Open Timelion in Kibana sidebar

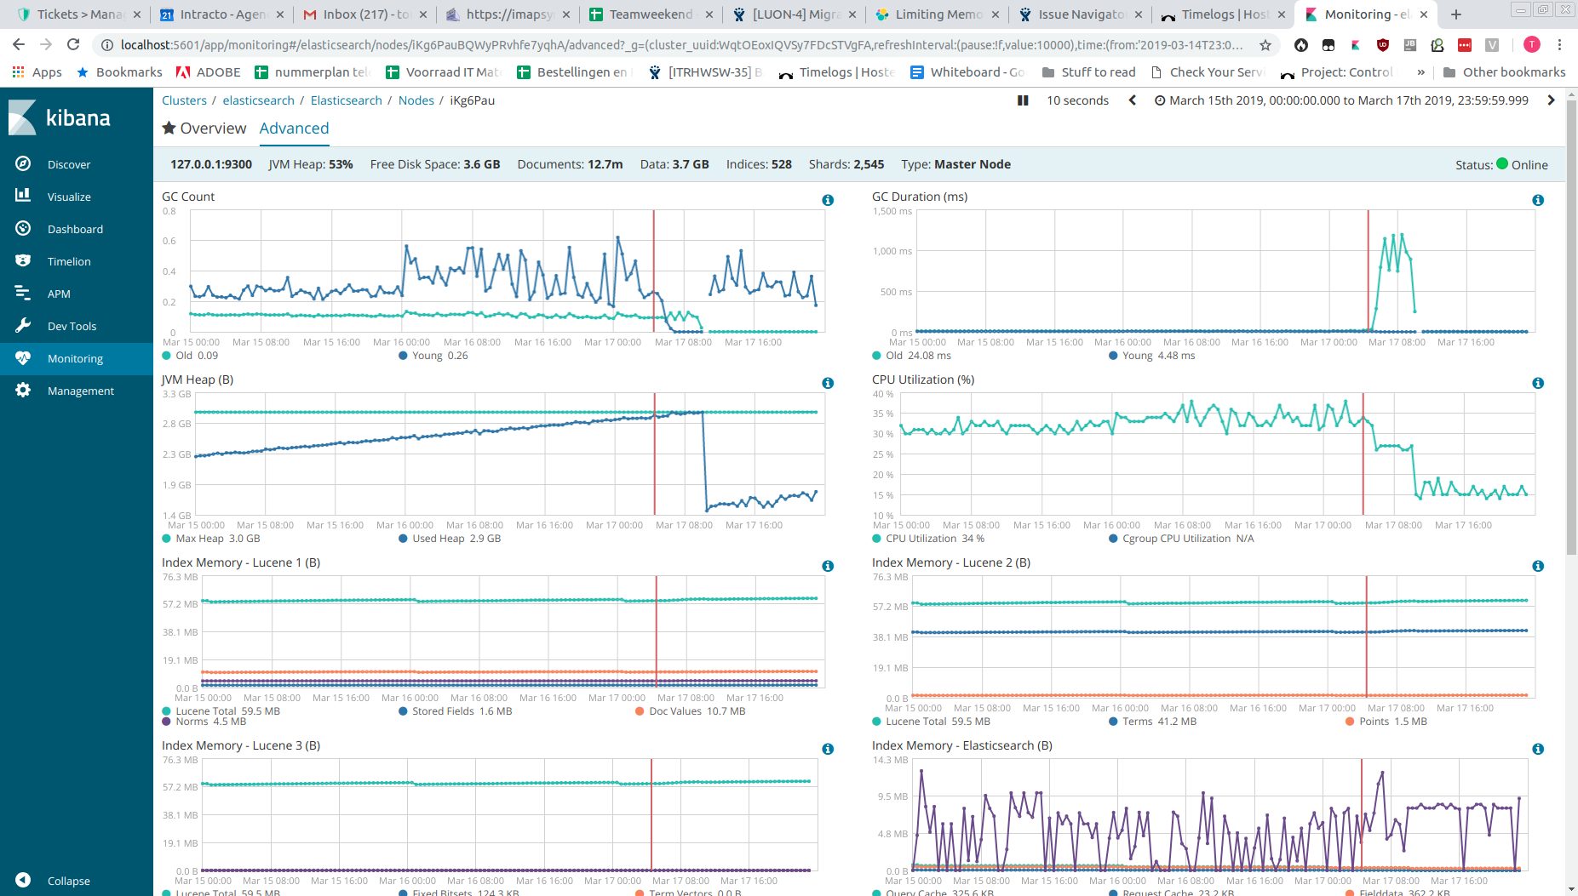68,261
